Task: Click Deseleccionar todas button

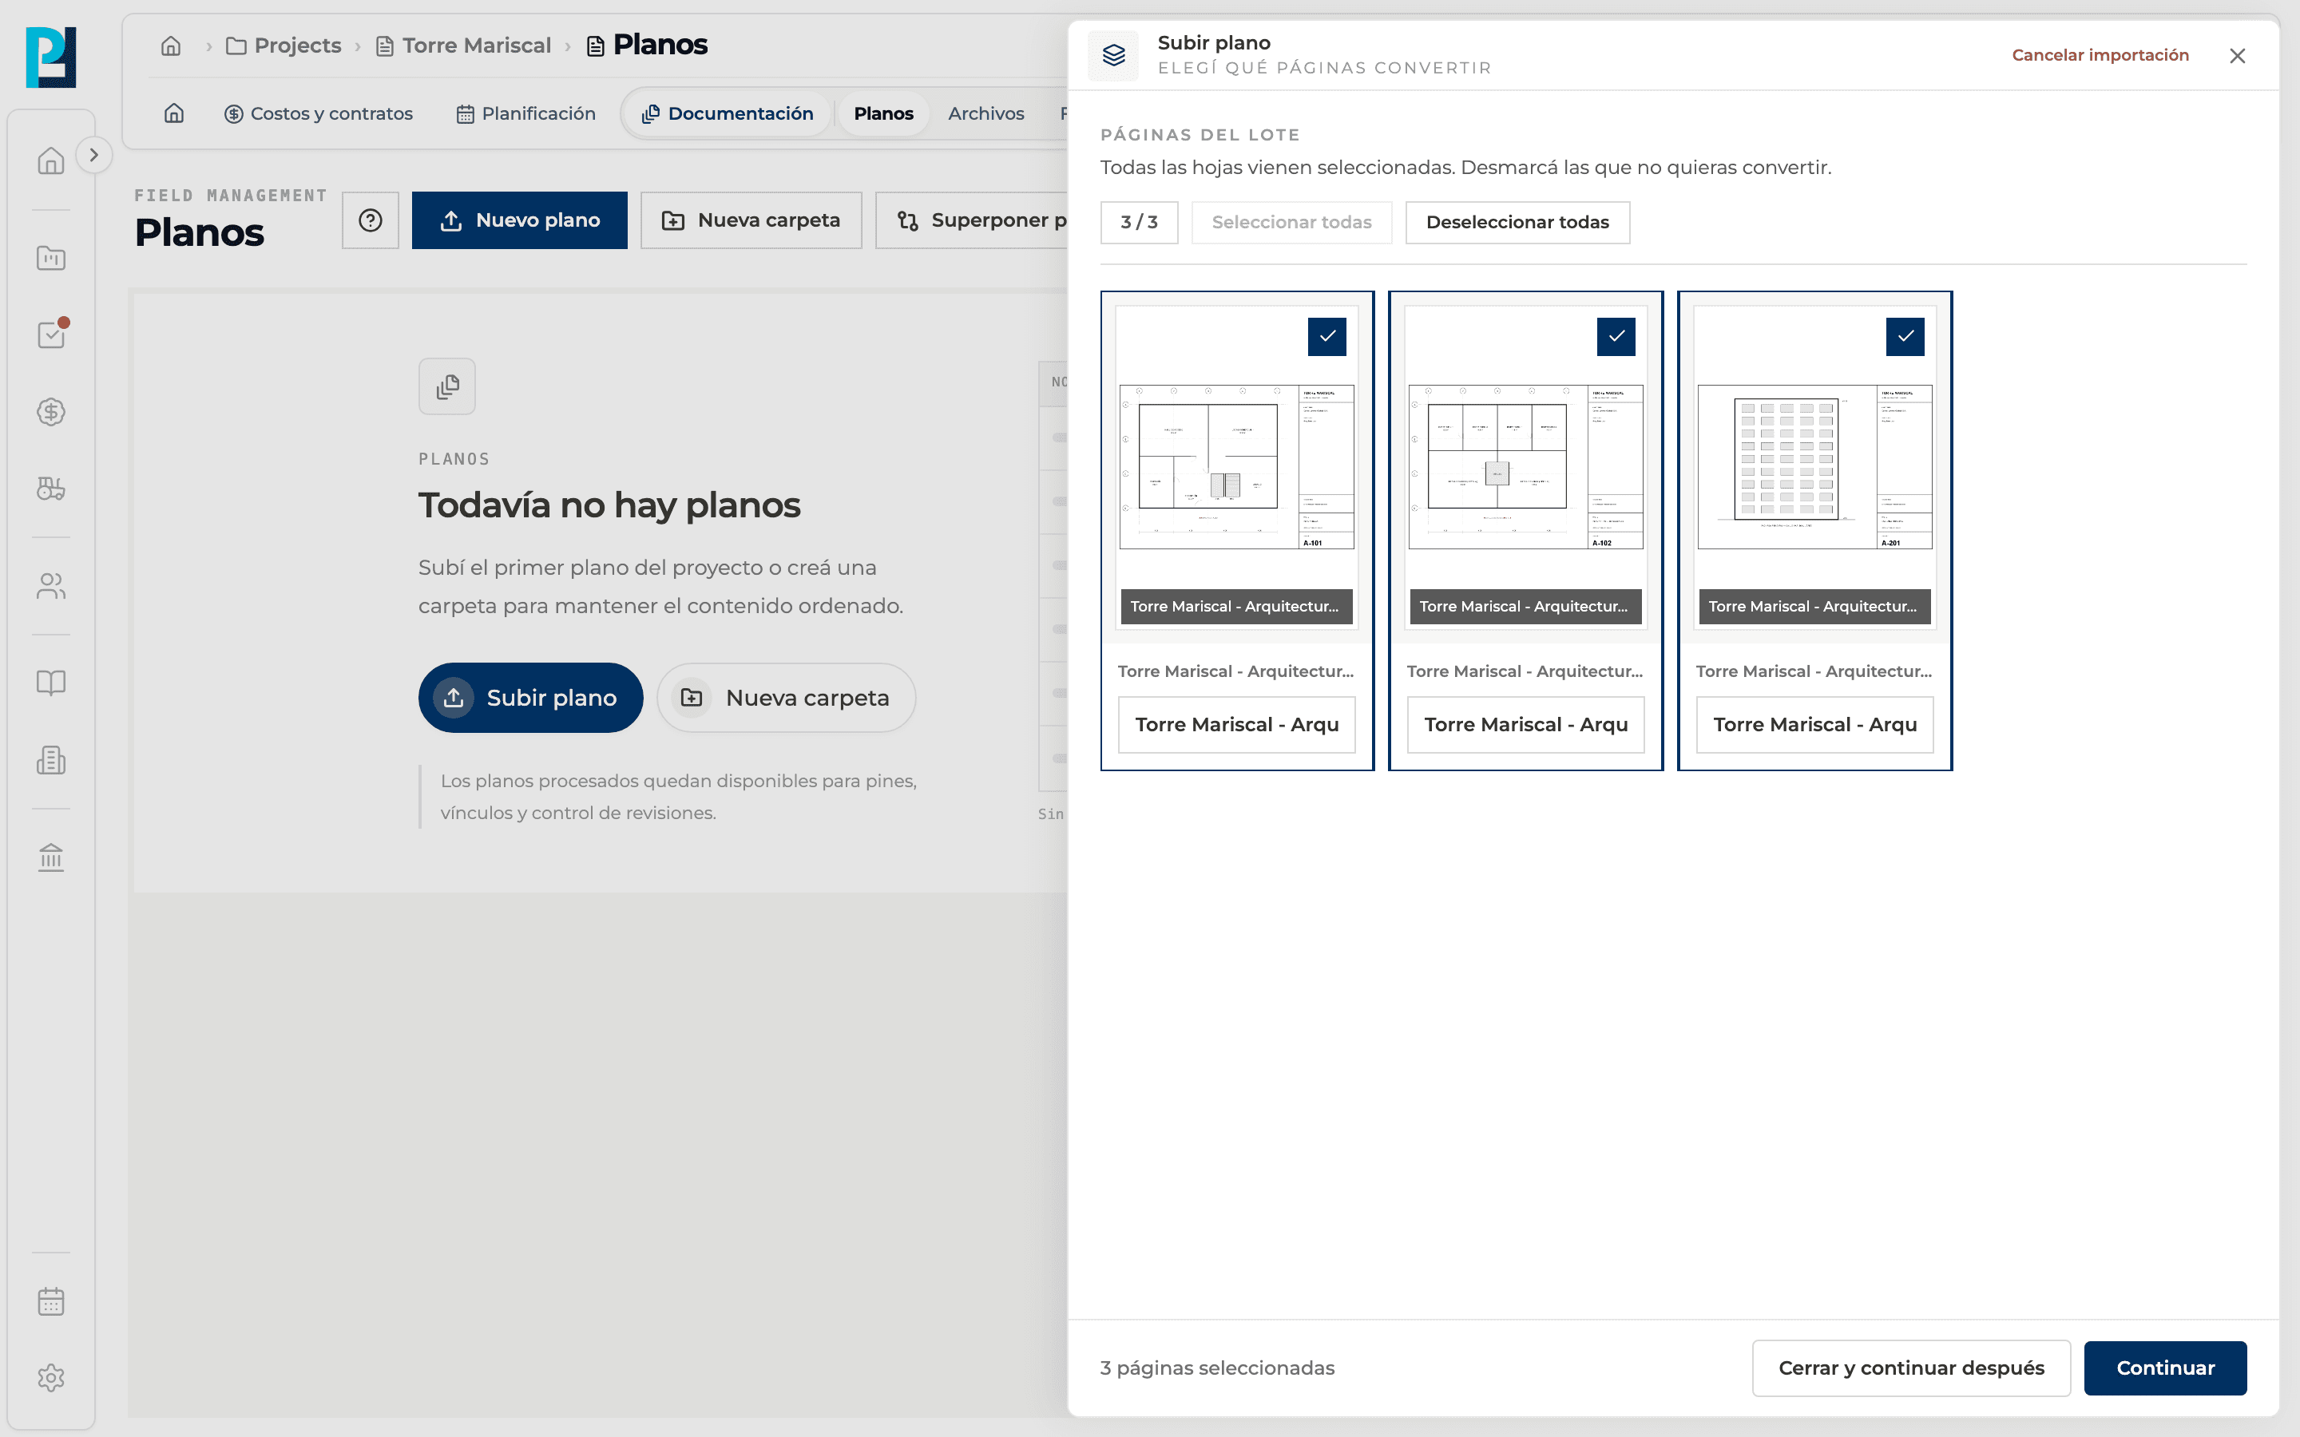Action: (x=1517, y=223)
